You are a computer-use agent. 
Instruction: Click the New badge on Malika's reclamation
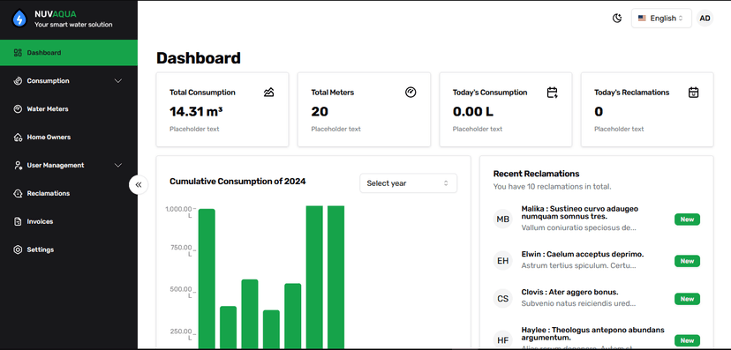click(687, 220)
